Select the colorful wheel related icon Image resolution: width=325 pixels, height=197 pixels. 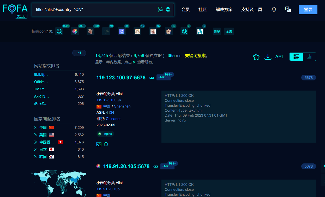(x=75, y=31)
